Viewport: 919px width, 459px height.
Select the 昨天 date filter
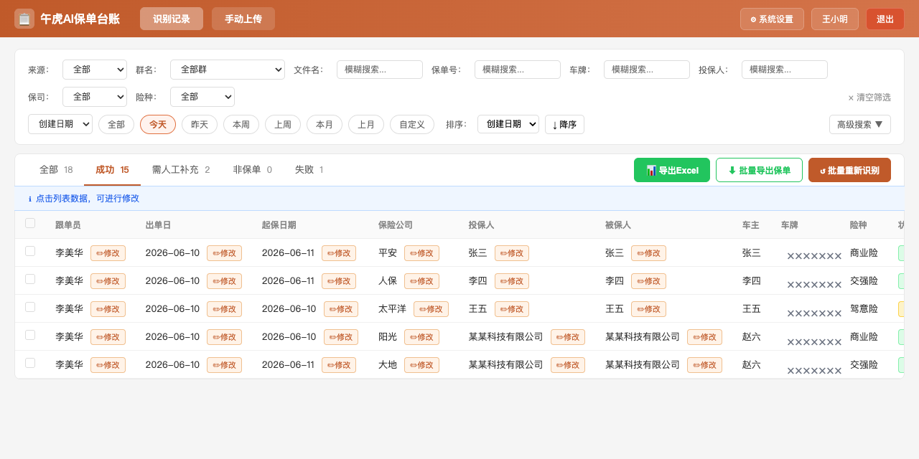pyautogui.click(x=200, y=125)
